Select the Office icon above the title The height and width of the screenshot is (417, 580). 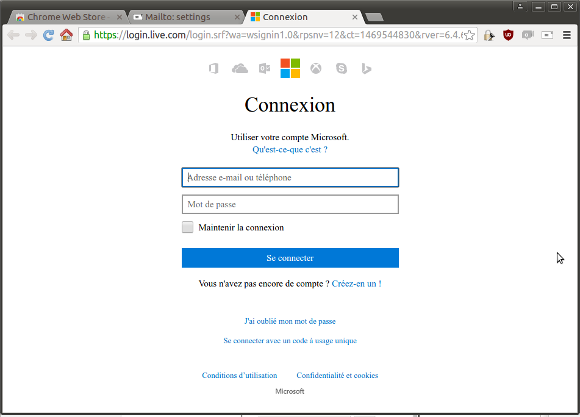tap(213, 68)
